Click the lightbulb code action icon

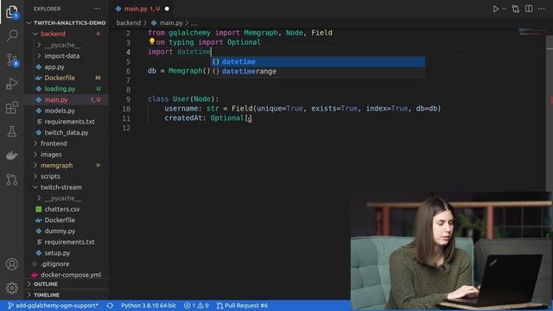pyautogui.click(x=152, y=41)
